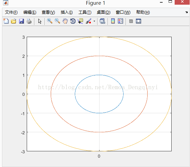
Task: Save the figure with the floppy disk icon
Action: pyautogui.click(x=21, y=21)
